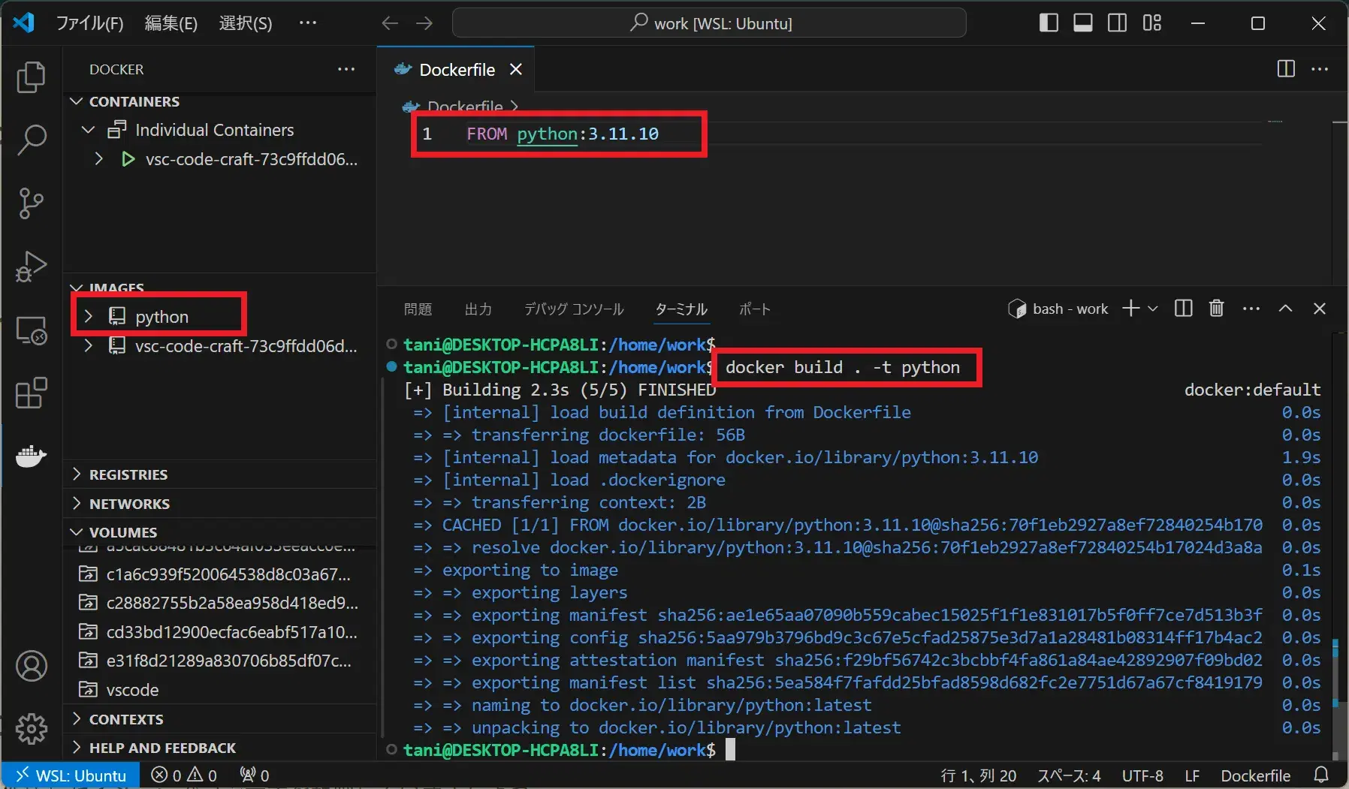Expand the python image tree node
This screenshot has height=789, width=1349.
coord(89,316)
